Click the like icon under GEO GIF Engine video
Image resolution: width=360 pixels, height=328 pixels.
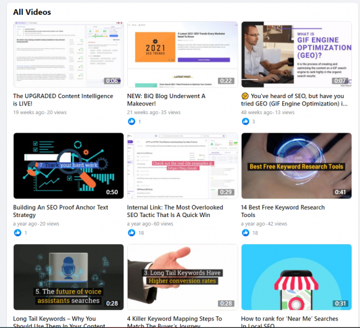tap(245, 121)
